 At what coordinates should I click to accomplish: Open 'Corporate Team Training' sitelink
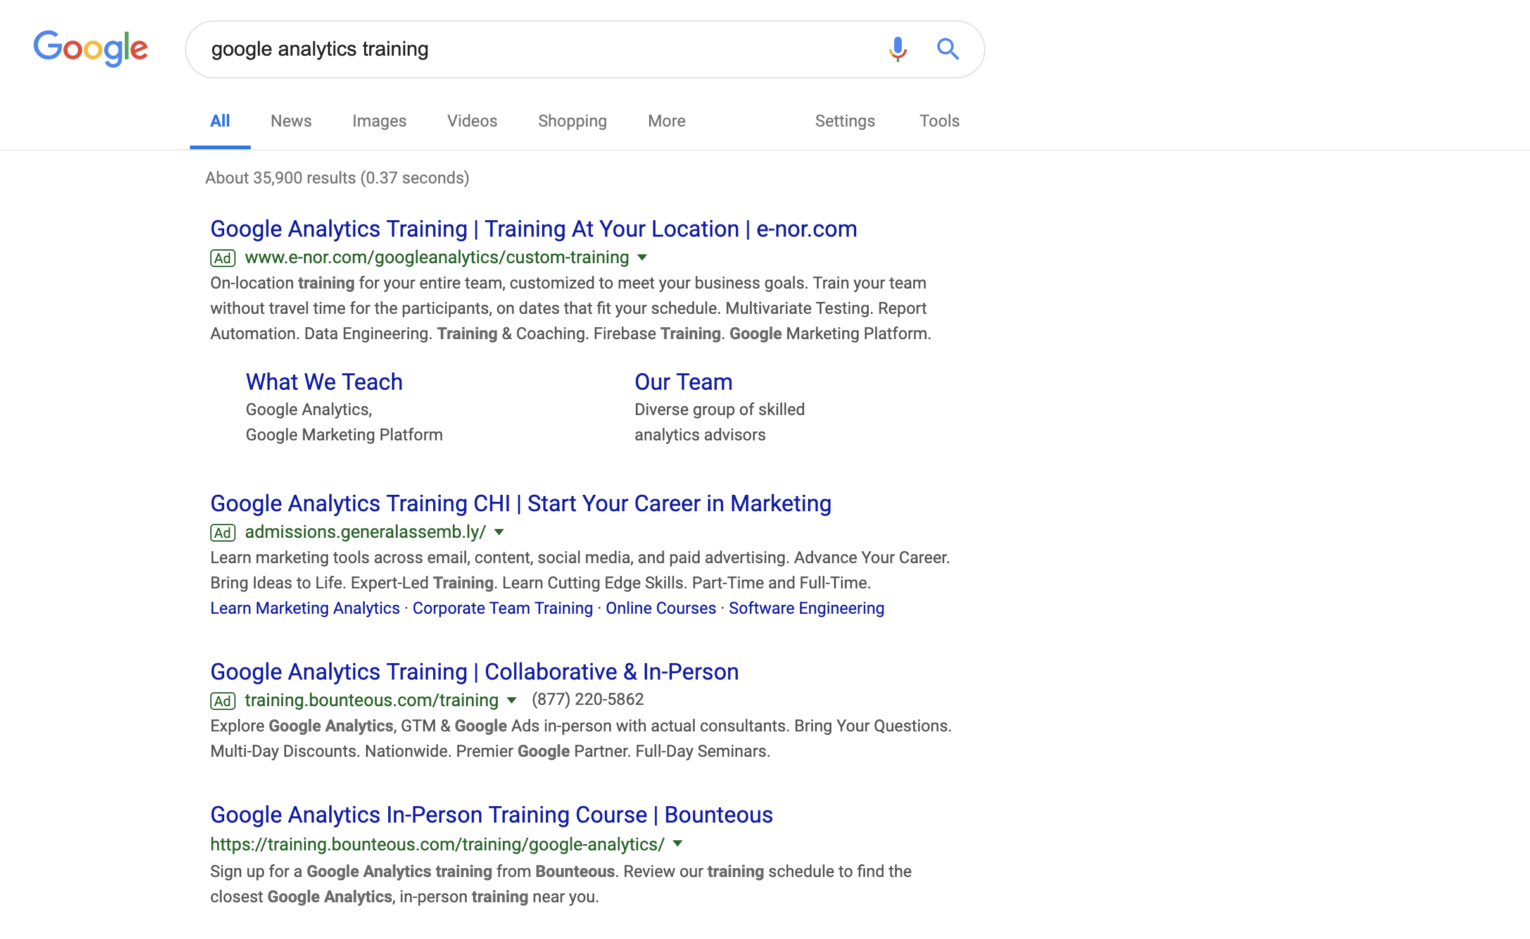click(502, 608)
